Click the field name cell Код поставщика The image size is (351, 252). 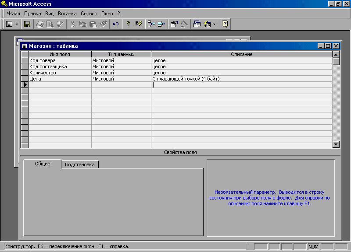click(x=60, y=66)
